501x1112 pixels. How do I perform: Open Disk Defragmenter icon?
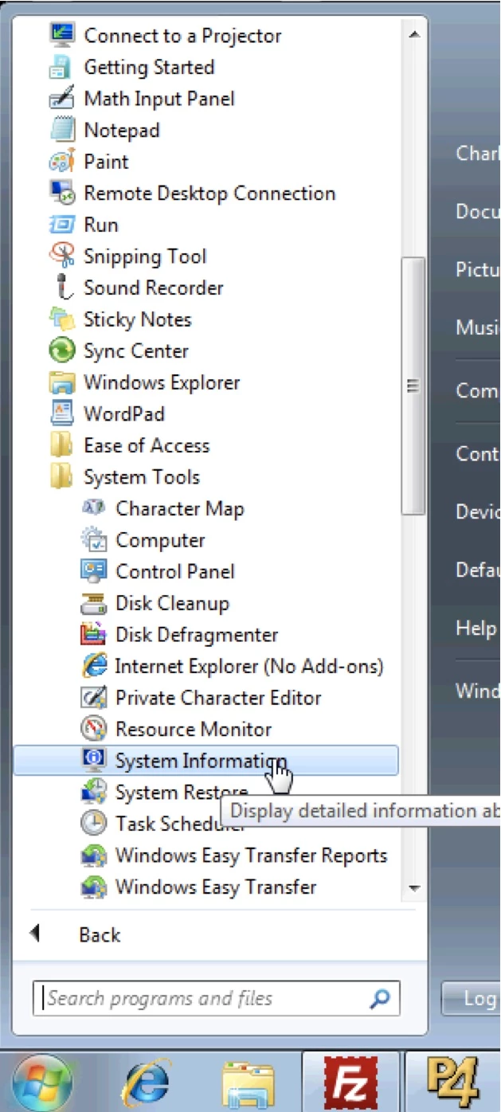93,635
